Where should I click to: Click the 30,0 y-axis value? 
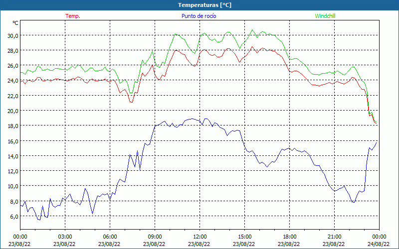click(13, 35)
